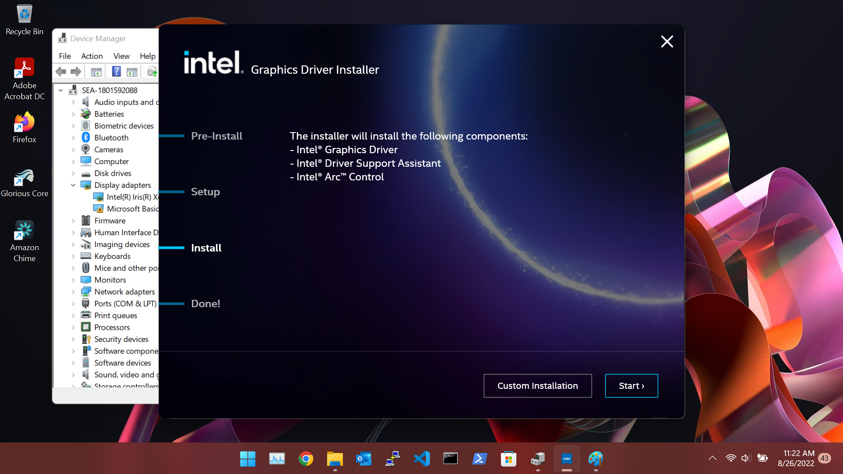Click the Start button in Intel installer

point(631,386)
